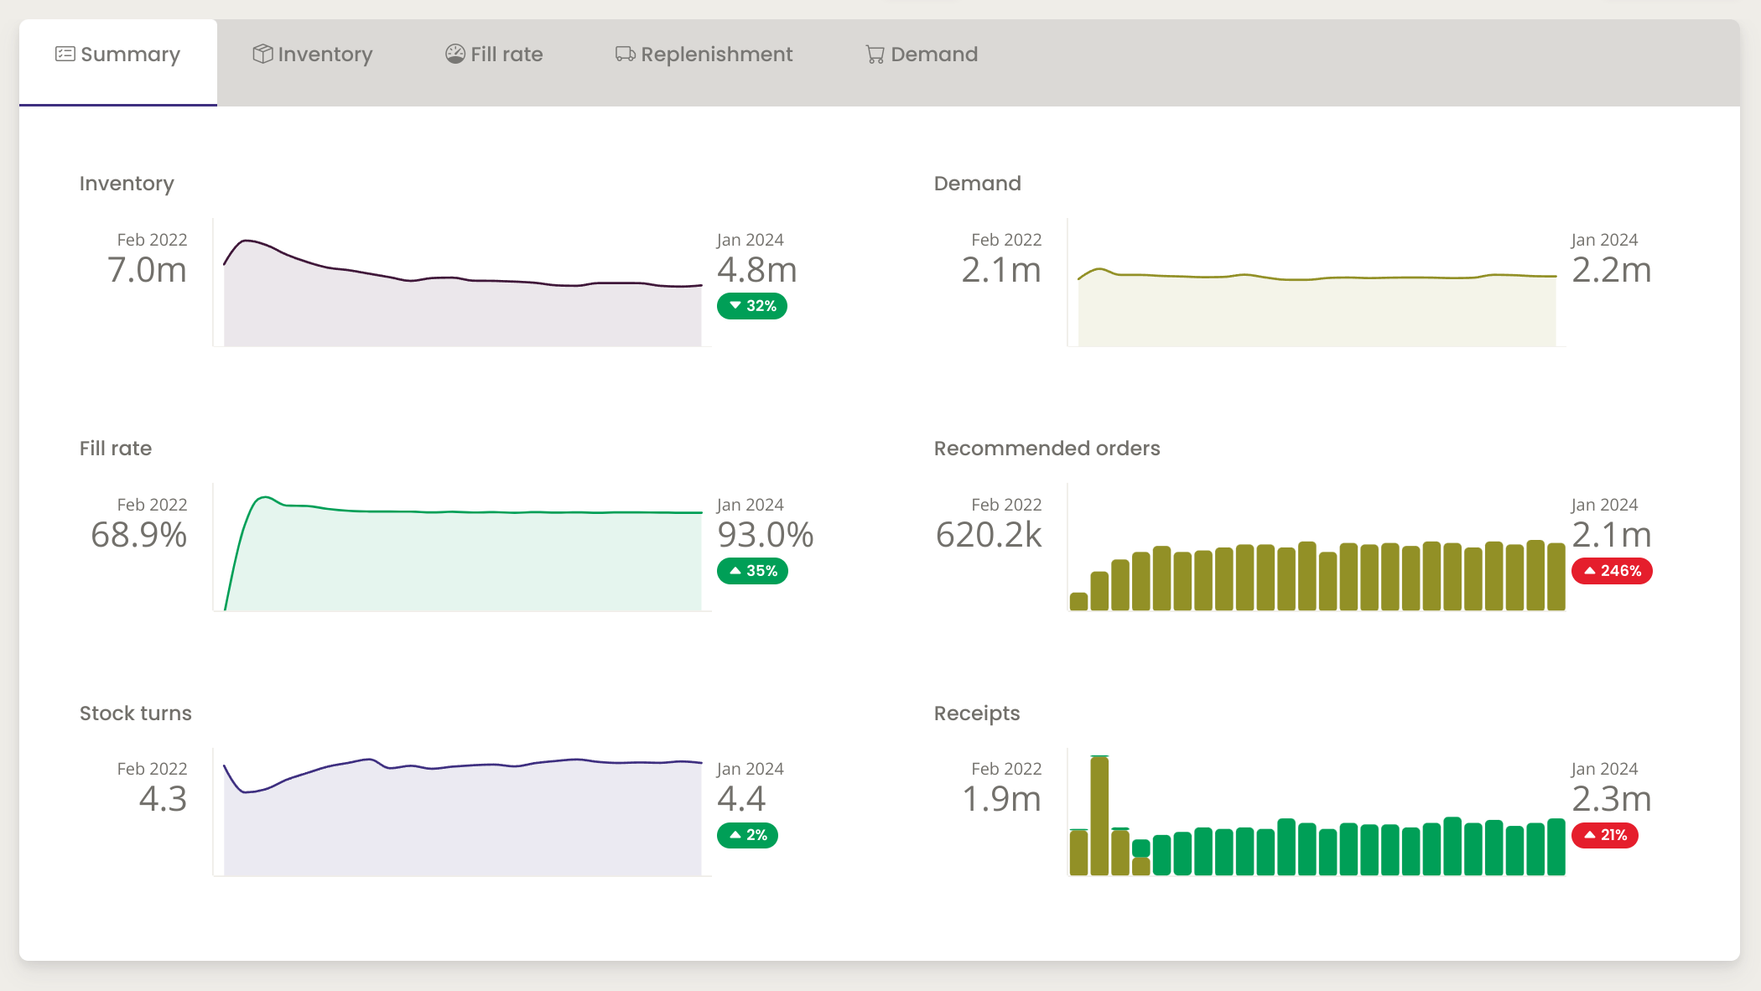Click the Recommended orders heading
The image size is (1761, 991).
pyautogui.click(x=1047, y=449)
